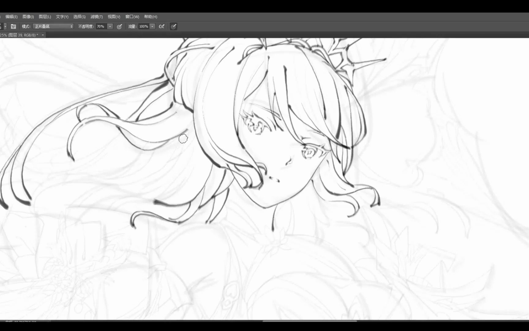Open the 文字(Y) menu
Screen dimensions: 529x331
62,17
